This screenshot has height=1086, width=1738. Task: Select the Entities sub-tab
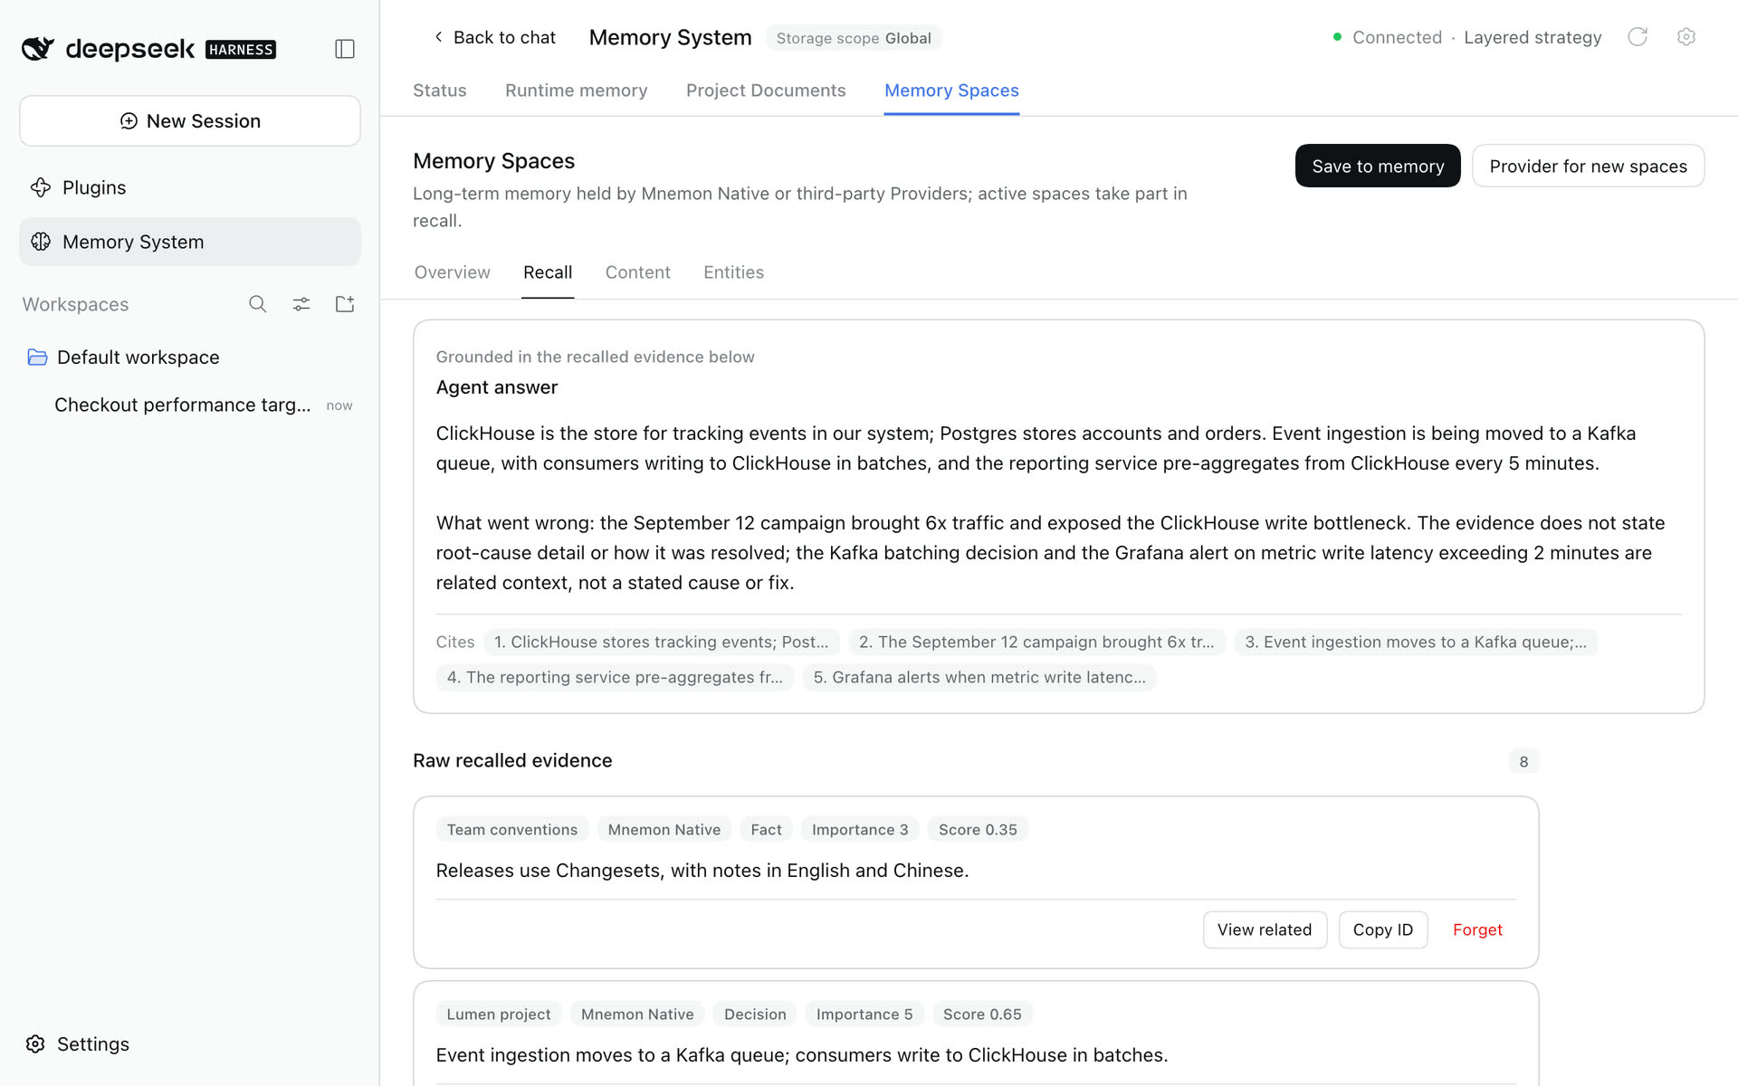733,272
